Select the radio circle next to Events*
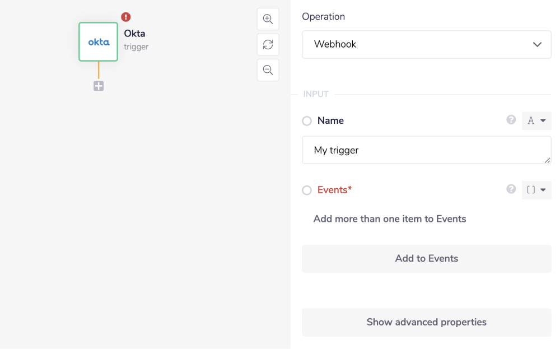 [x=307, y=190]
